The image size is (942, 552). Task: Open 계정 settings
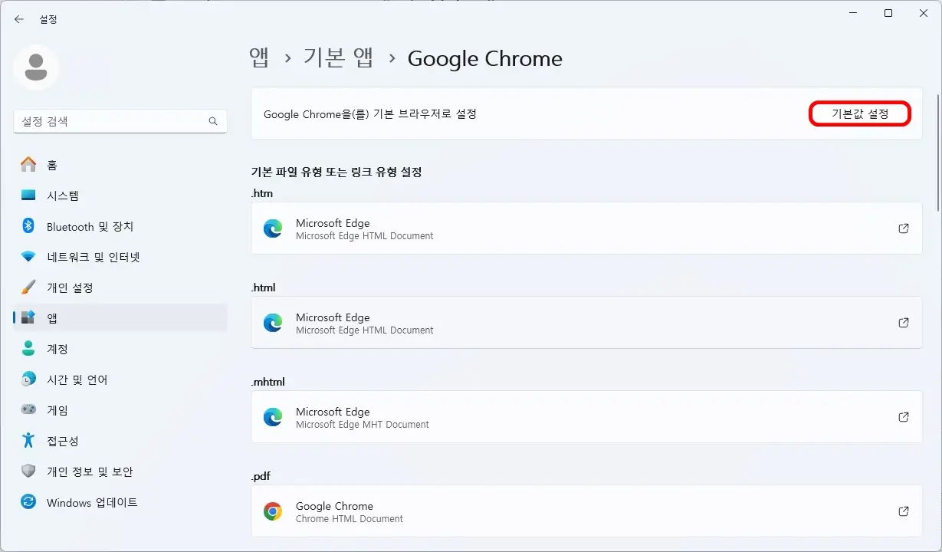pyautogui.click(x=120, y=349)
